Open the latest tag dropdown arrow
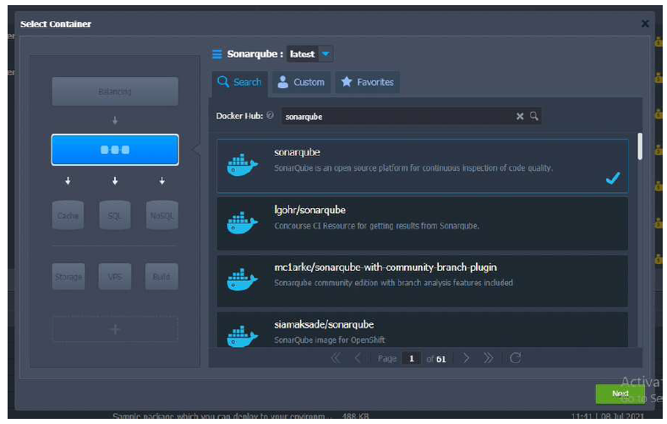The image size is (667, 424). point(325,54)
